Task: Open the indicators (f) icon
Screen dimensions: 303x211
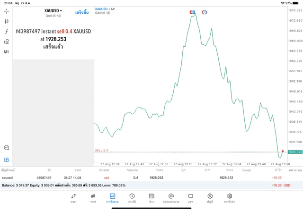Action: coord(7,32)
